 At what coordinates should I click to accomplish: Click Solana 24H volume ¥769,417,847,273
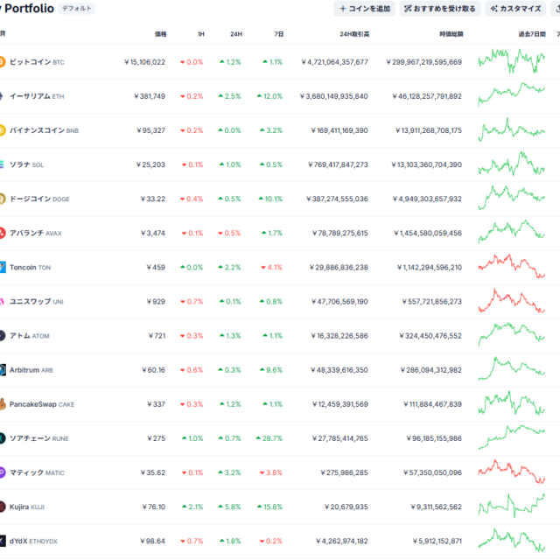(338, 164)
